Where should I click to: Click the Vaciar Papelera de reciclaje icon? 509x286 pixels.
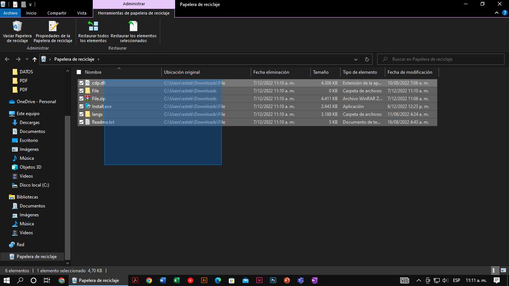click(x=17, y=26)
